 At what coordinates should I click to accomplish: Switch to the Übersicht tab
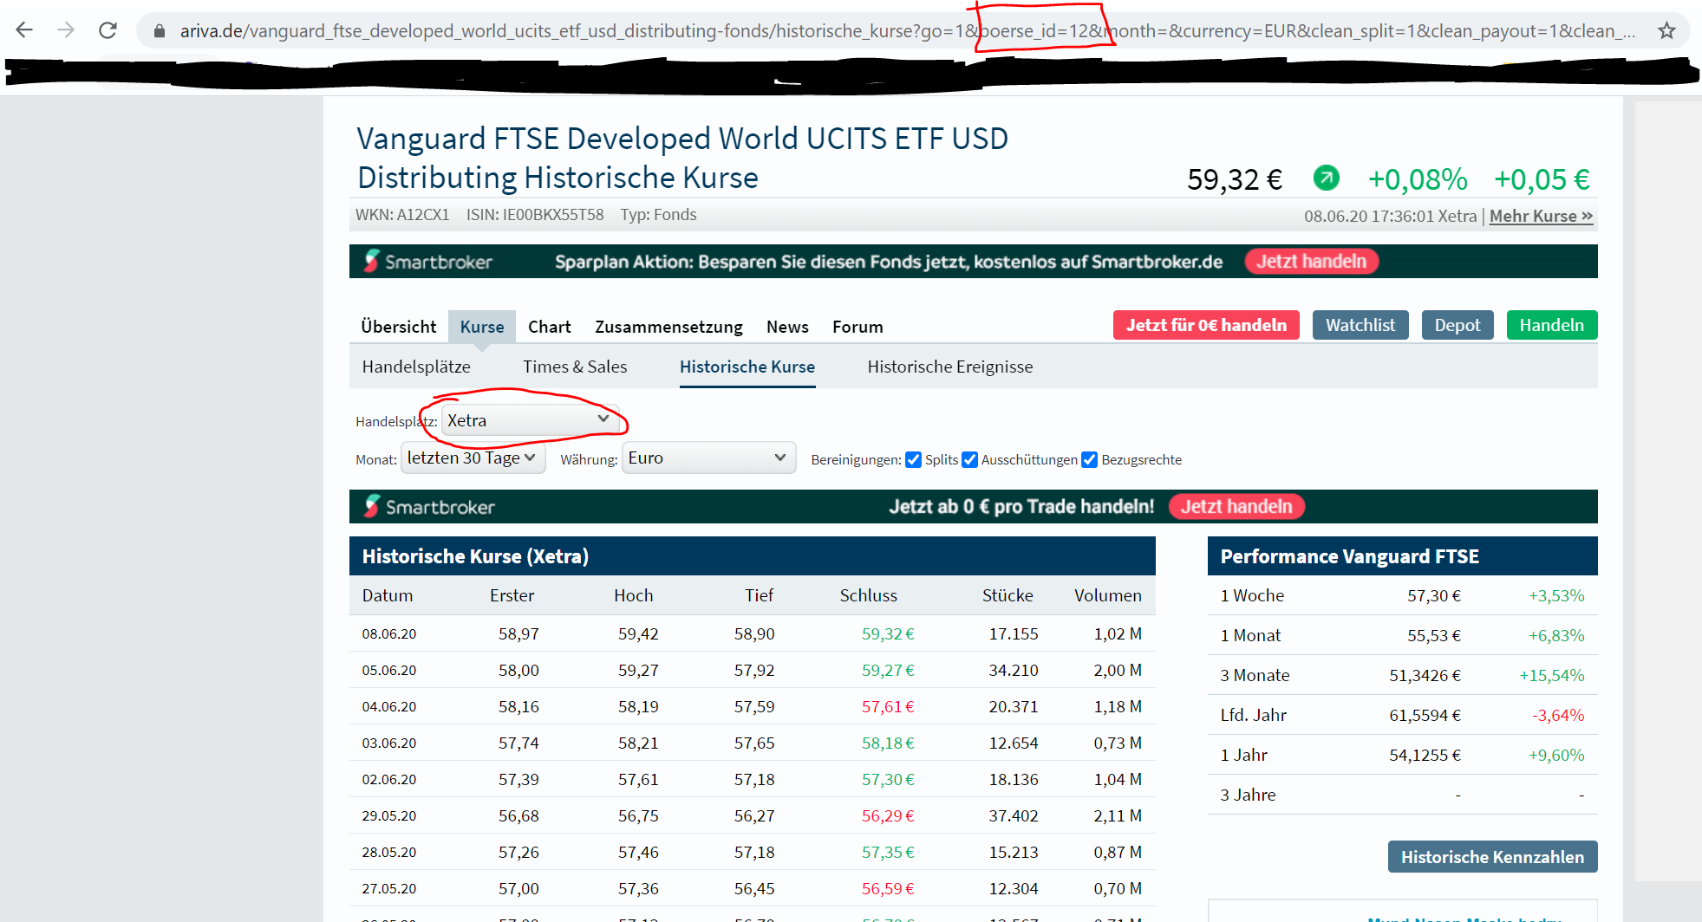point(399,327)
